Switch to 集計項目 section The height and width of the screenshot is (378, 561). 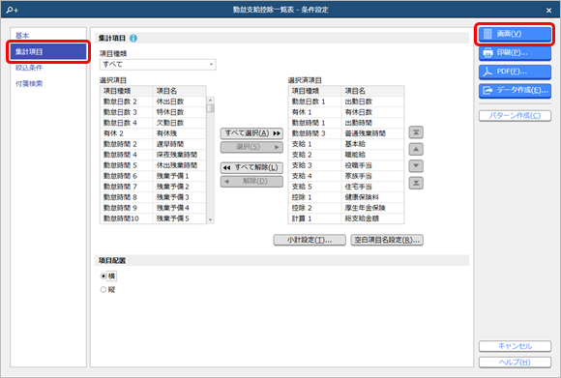[48, 52]
